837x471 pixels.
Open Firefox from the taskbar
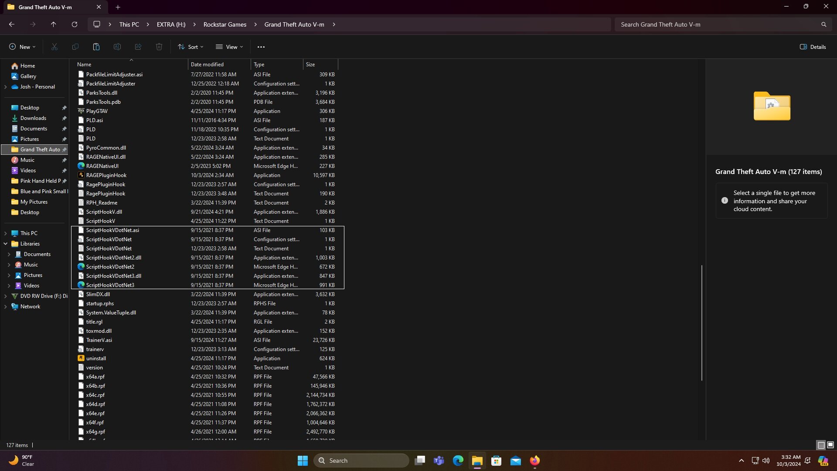(535, 461)
